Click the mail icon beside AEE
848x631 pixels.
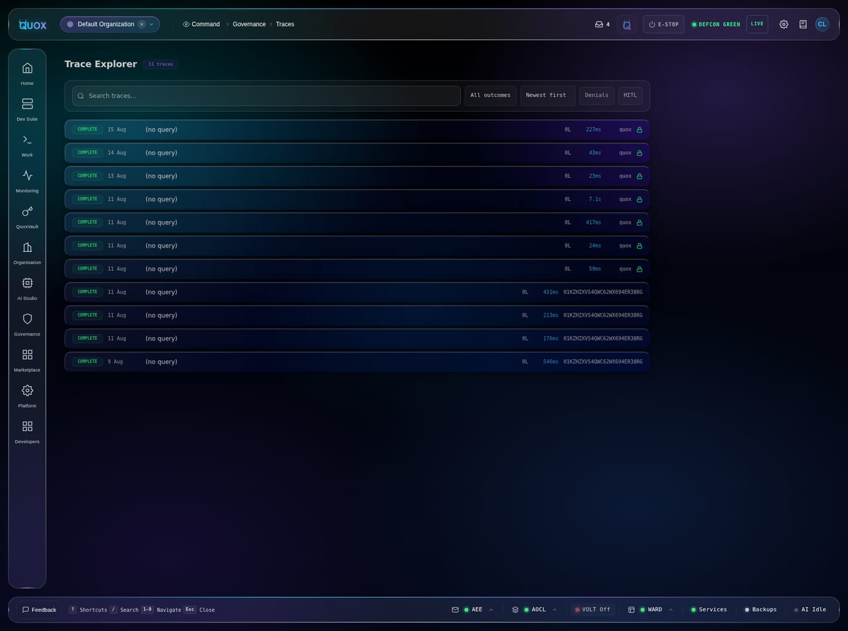click(455, 610)
